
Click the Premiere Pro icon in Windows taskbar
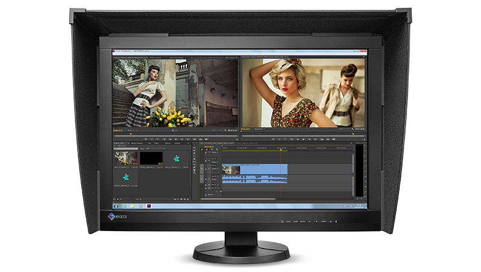click(149, 206)
